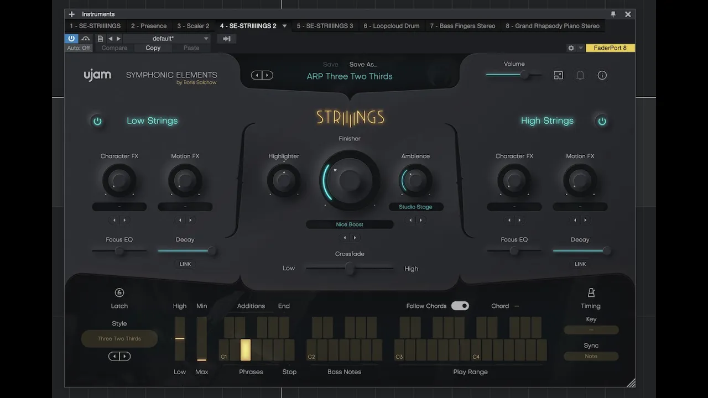The image size is (708, 398).
Task: Go to next host preset arrow
Action: click(x=118, y=39)
